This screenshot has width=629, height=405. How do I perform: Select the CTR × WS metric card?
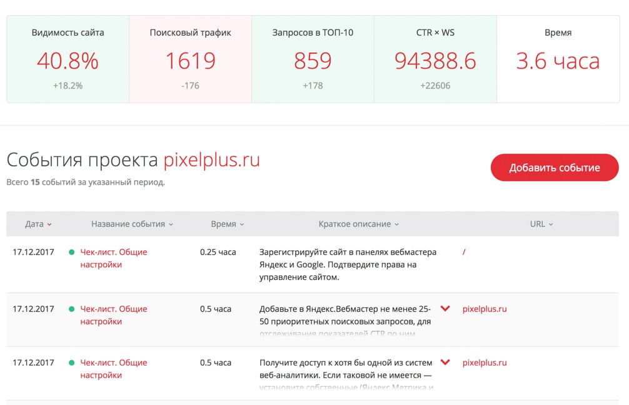[x=435, y=59]
